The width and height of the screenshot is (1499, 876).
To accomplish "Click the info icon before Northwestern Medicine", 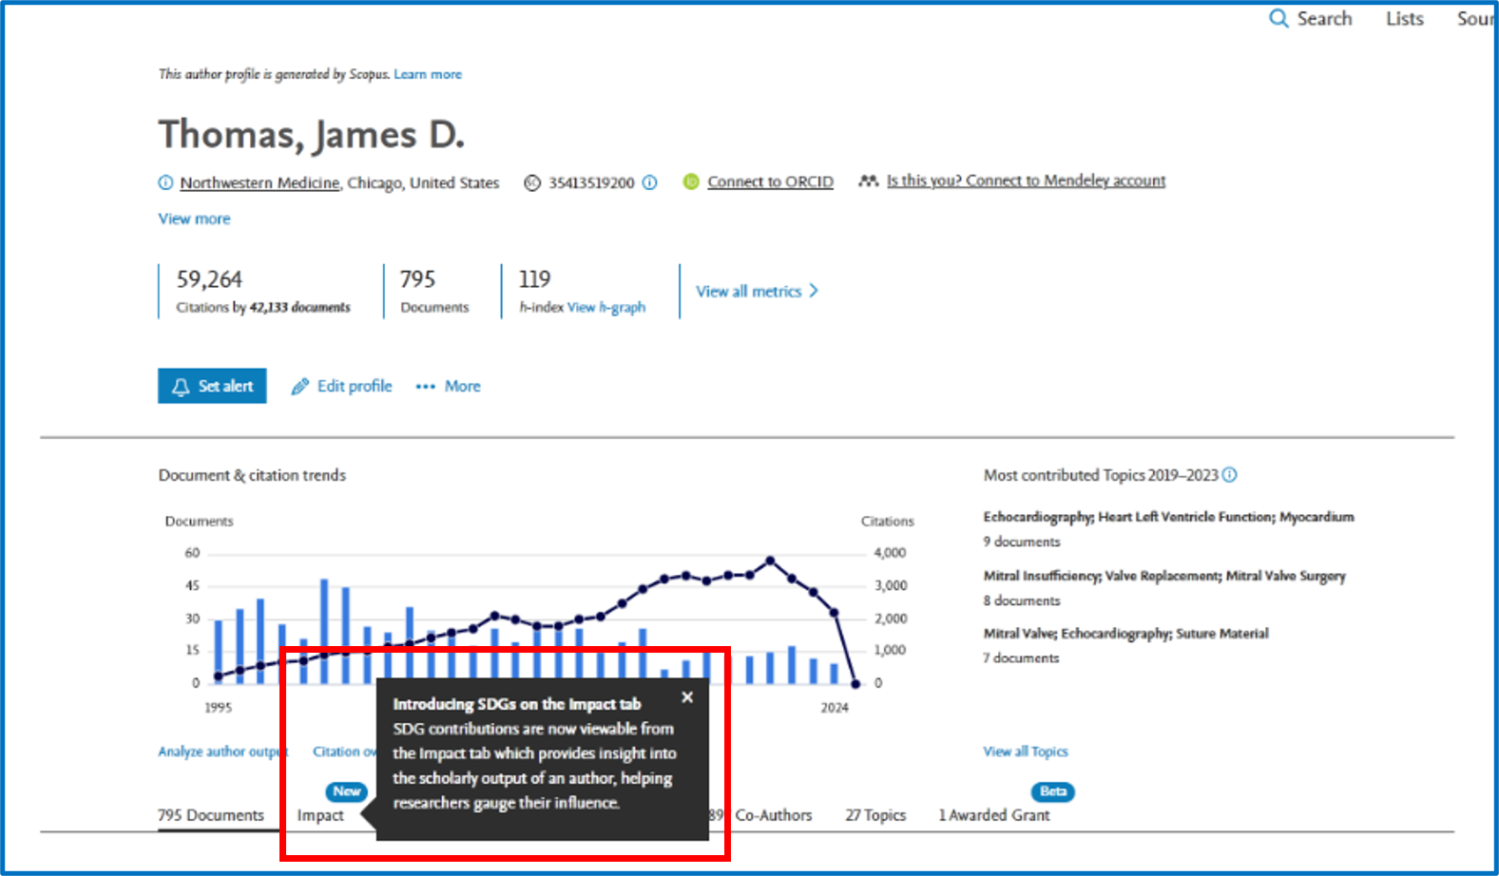I will (x=165, y=182).
